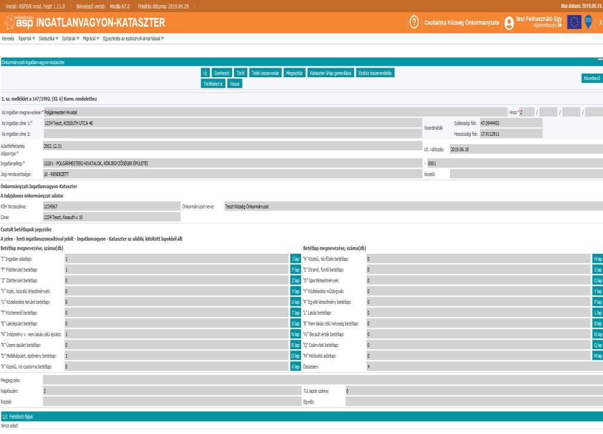This screenshot has height=434, width=603.
Task: Open the I lap button
Action: click(x=296, y=259)
